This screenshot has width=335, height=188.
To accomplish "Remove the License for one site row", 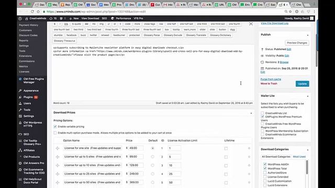I will click(249, 148).
